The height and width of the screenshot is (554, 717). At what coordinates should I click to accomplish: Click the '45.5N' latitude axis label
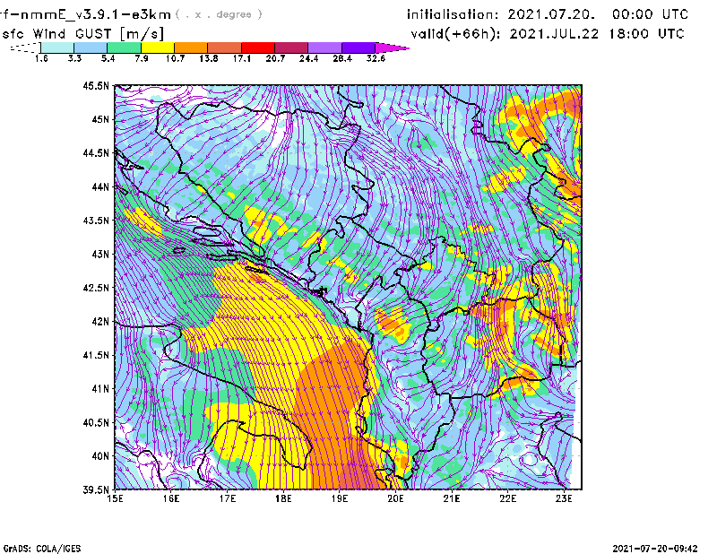(x=96, y=85)
